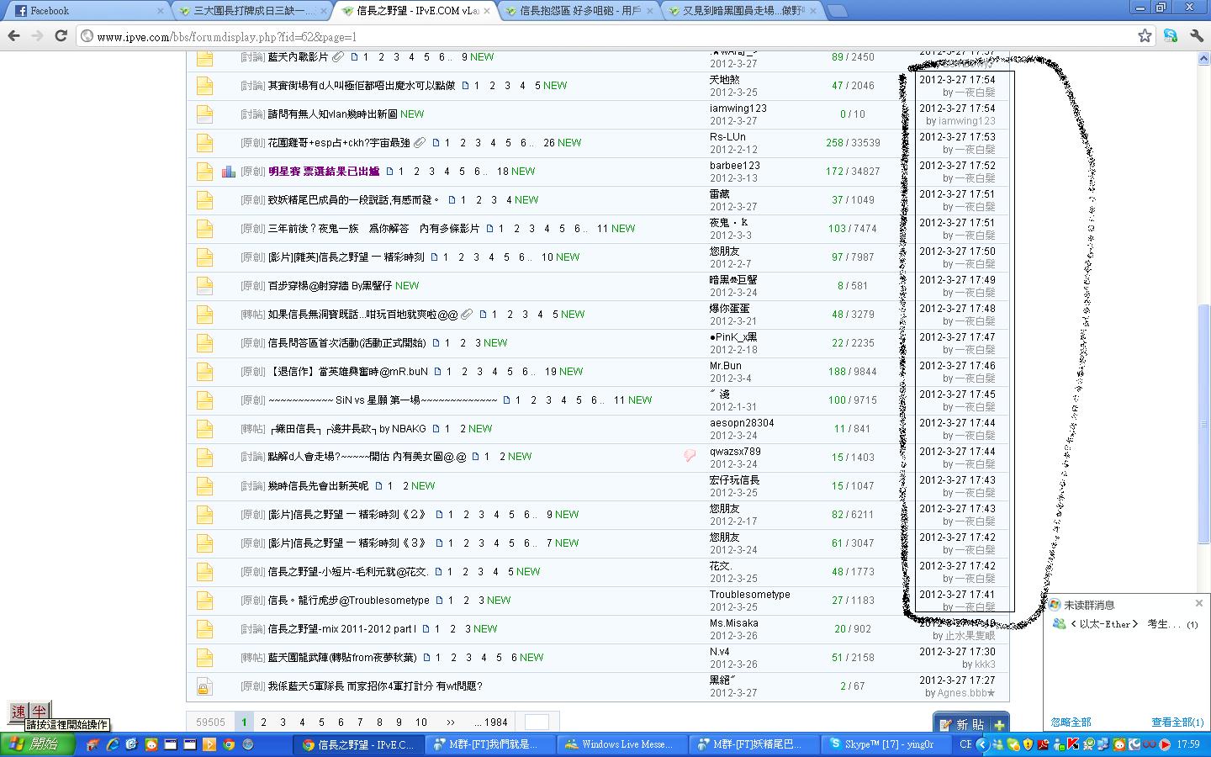Open a new browser tab

837,11
